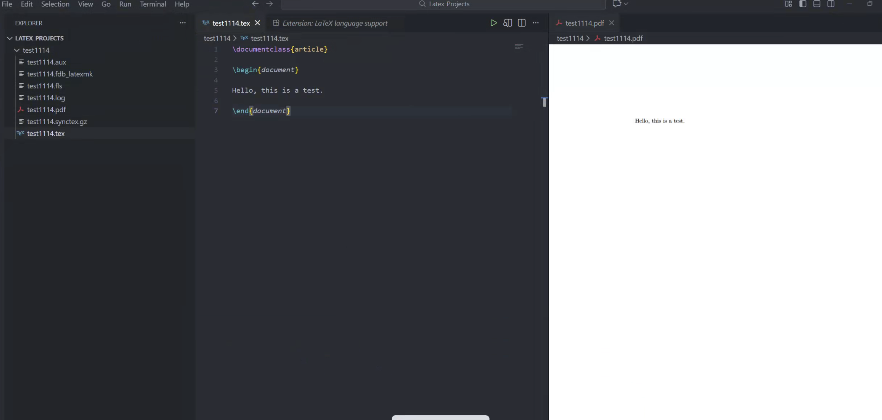This screenshot has height=420, width=882.
Task: Open More Actions via editor ellipsis button
Action: pyautogui.click(x=536, y=23)
